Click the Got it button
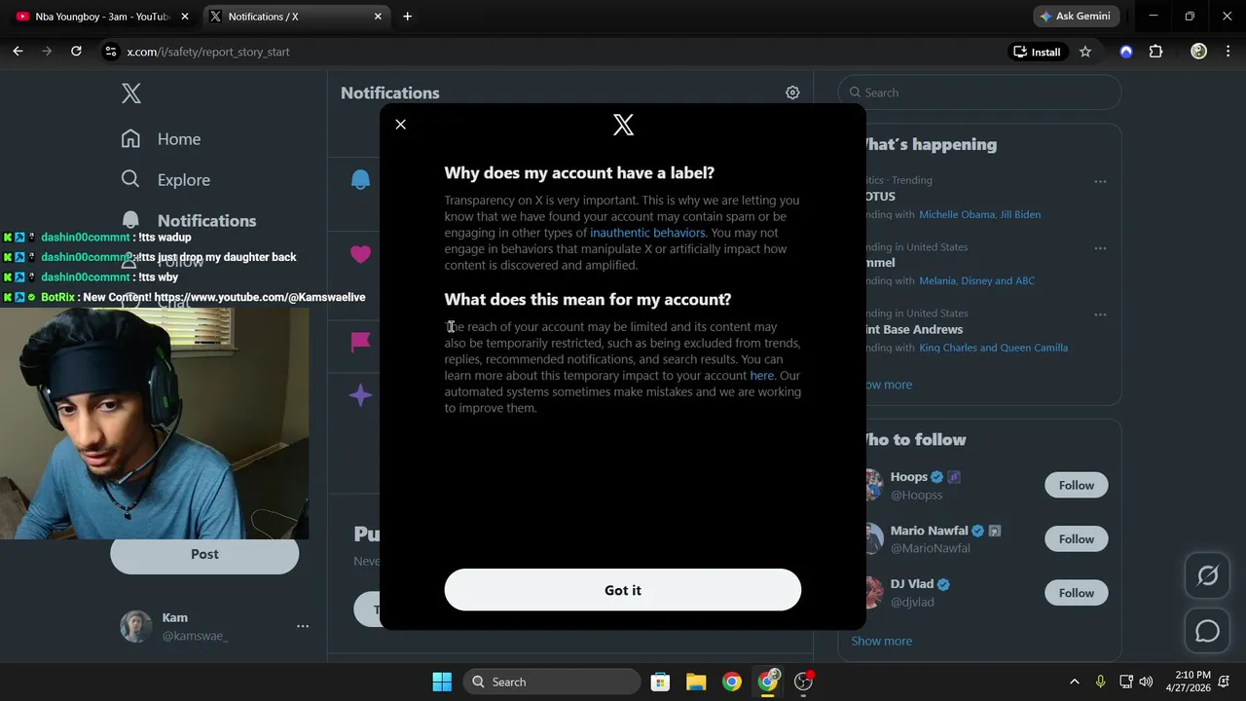 623,590
